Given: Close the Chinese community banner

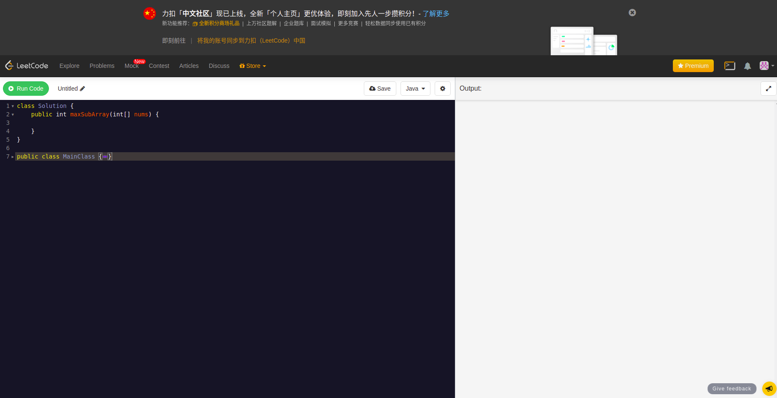Looking at the screenshot, I should pos(632,13).
